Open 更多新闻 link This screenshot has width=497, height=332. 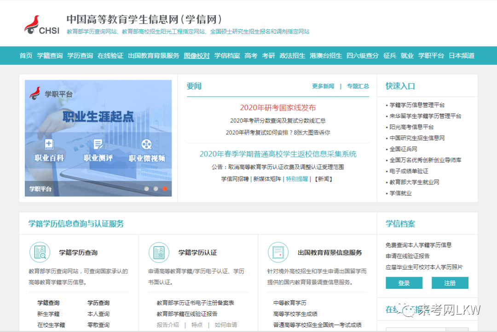[x=323, y=86]
